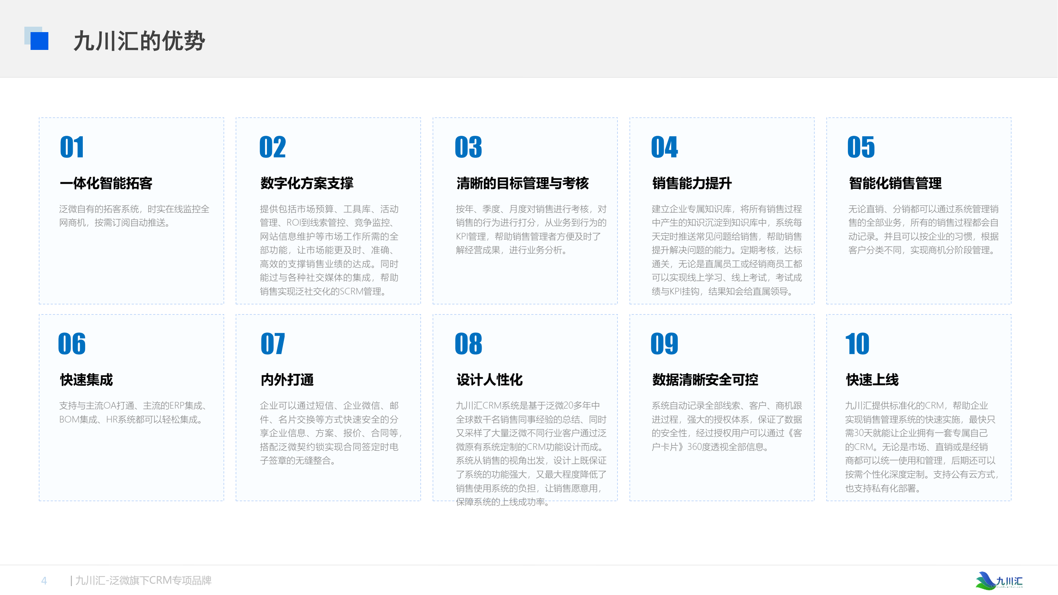The height and width of the screenshot is (595, 1058).
Task: Click the number 03 on third card
Action: (x=468, y=147)
